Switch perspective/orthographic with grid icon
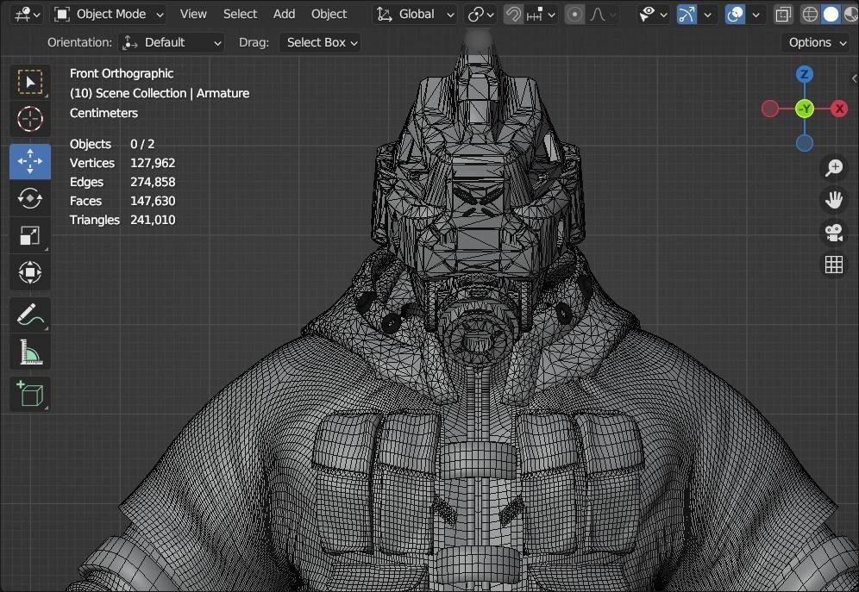Image resolution: width=859 pixels, height=592 pixels. point(834,265)
